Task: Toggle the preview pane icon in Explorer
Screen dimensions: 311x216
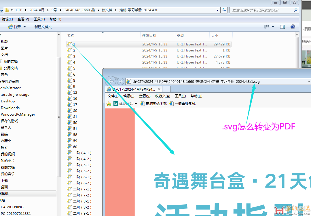Action: point(282,27)
